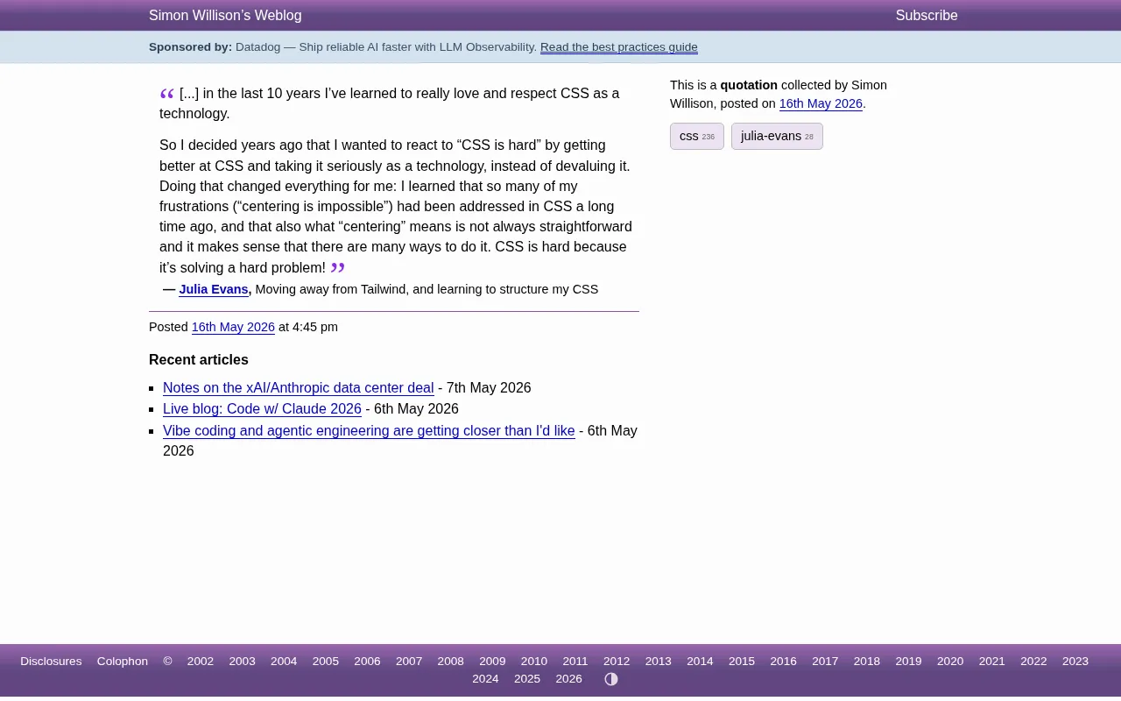Go to the 2009 archive
Image resolution: width=1121 pixels, height=701 pixels.
492,662
